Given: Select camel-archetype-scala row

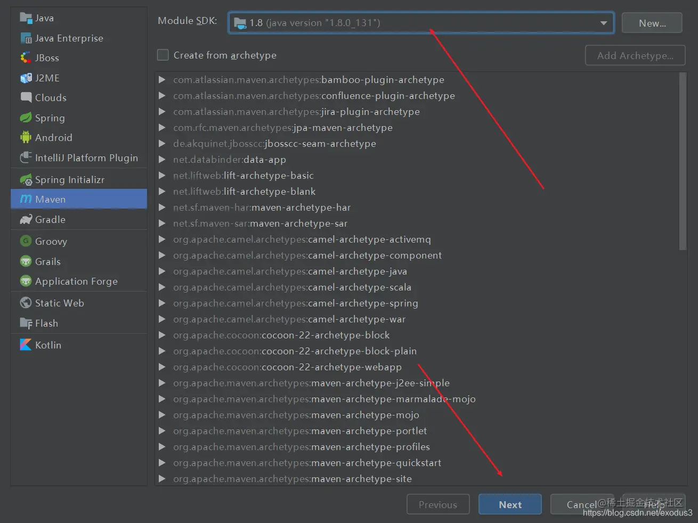Looking at the screenshot, I should tap(417, 287).
